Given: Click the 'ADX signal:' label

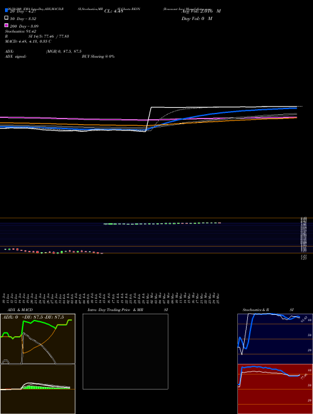Looking at the screenshot, I should point(16,56).
